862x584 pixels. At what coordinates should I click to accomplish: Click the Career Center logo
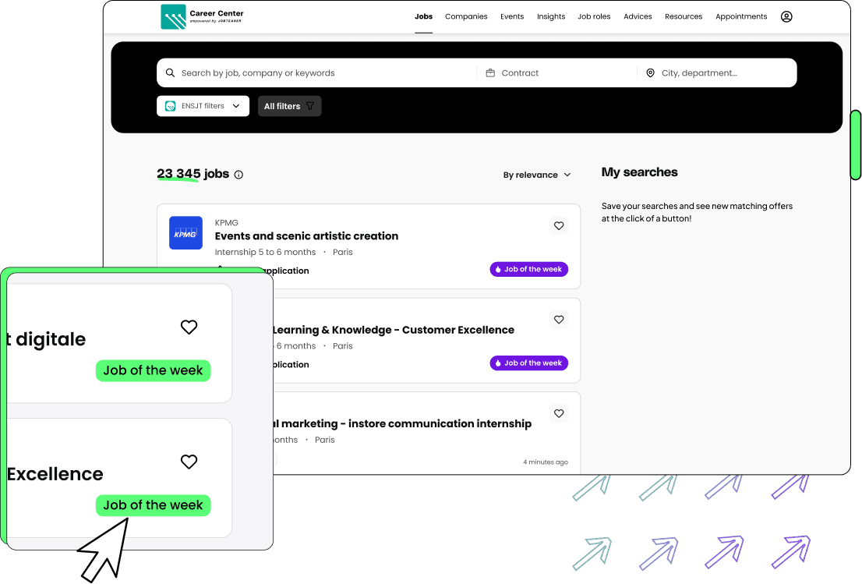tap(202, 16)
